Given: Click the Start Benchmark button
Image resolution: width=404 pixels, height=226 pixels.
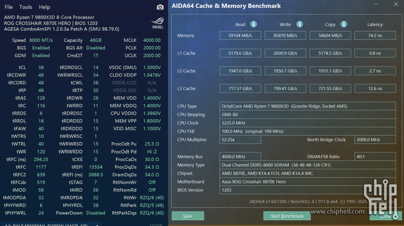Looking at the screenshot, I should coord(287,216).
